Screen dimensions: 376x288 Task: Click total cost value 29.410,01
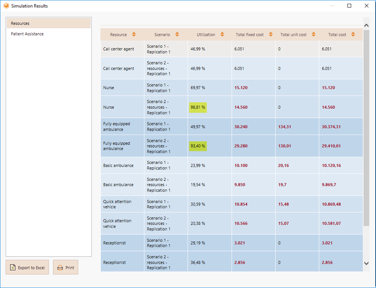pos(331,146)
